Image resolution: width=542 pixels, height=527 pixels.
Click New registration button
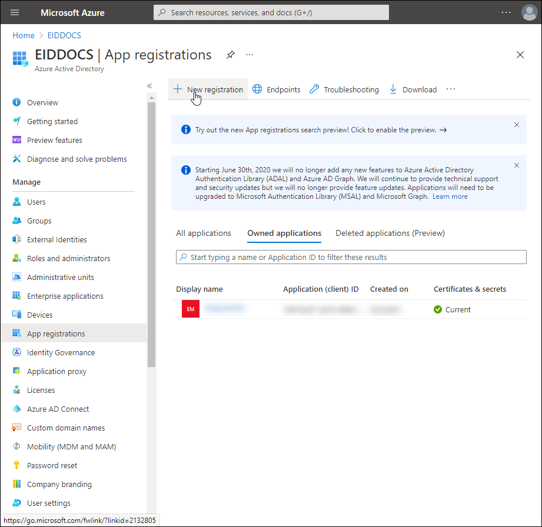(208, 89)
